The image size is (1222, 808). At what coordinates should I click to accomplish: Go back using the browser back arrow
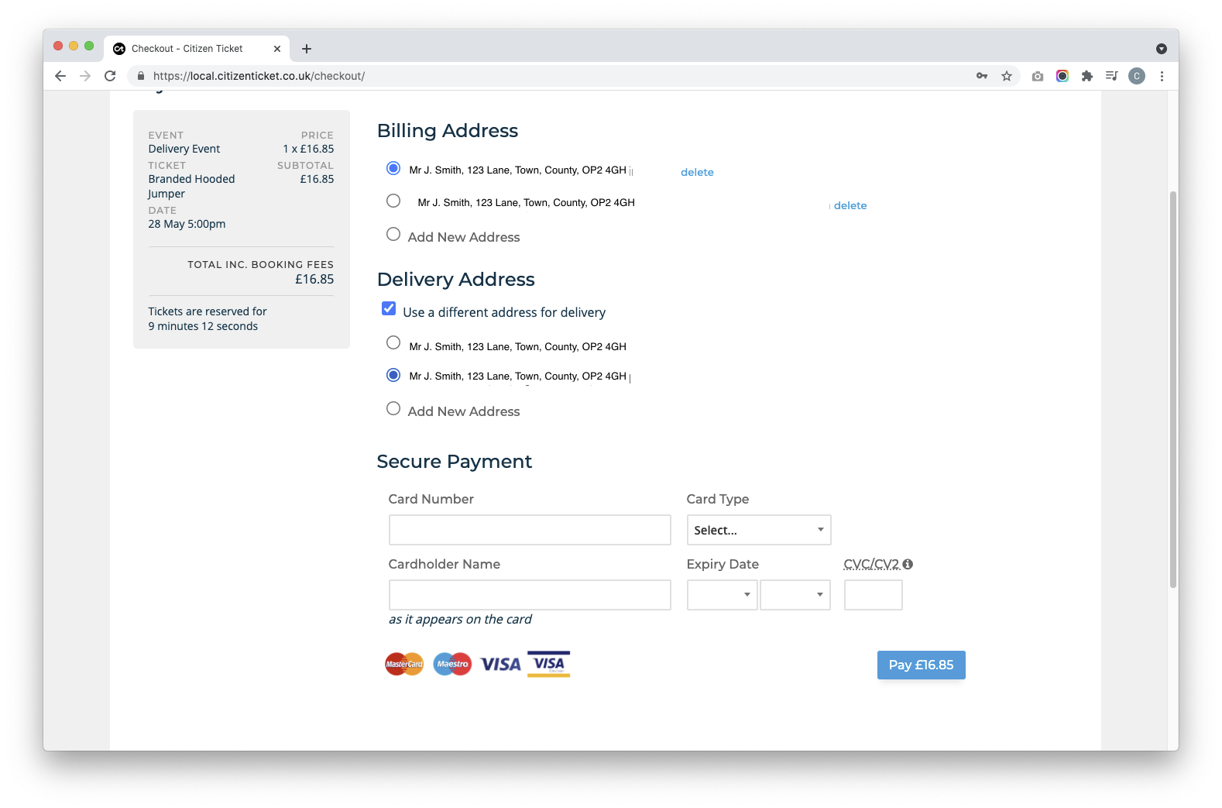pos(60,76)
